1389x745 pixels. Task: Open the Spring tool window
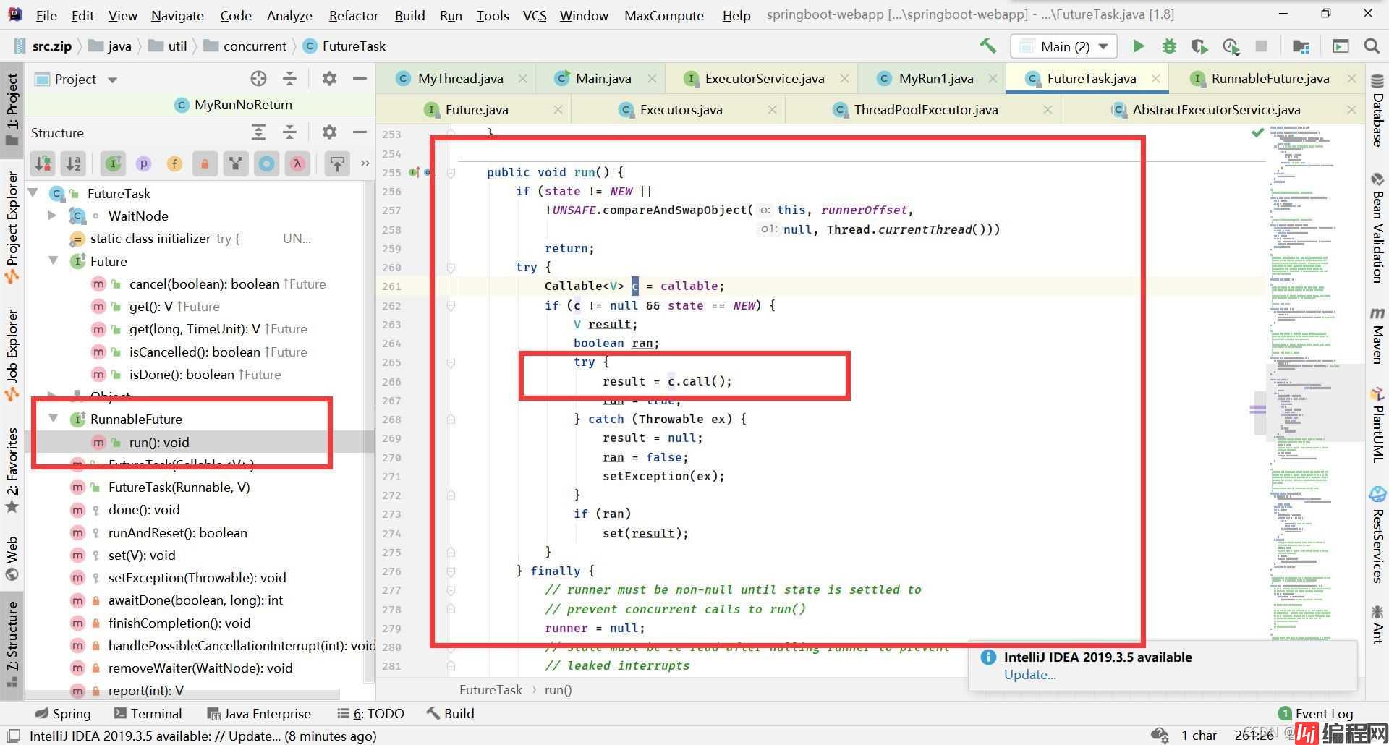click(x=63, y=713)
